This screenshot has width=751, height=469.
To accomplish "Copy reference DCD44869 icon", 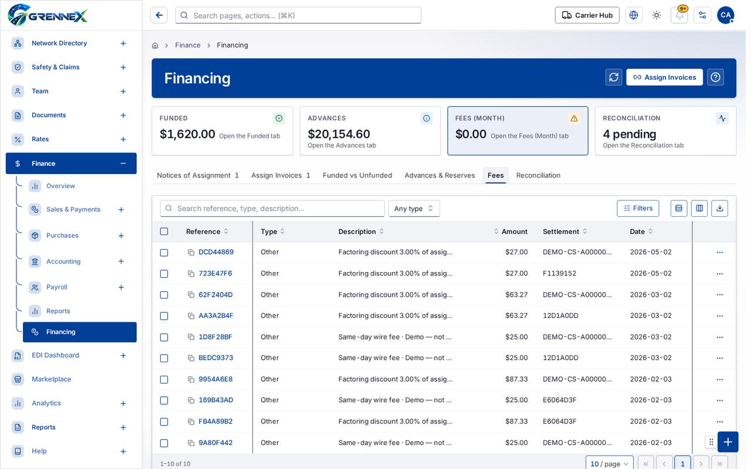I will point(191,253).
